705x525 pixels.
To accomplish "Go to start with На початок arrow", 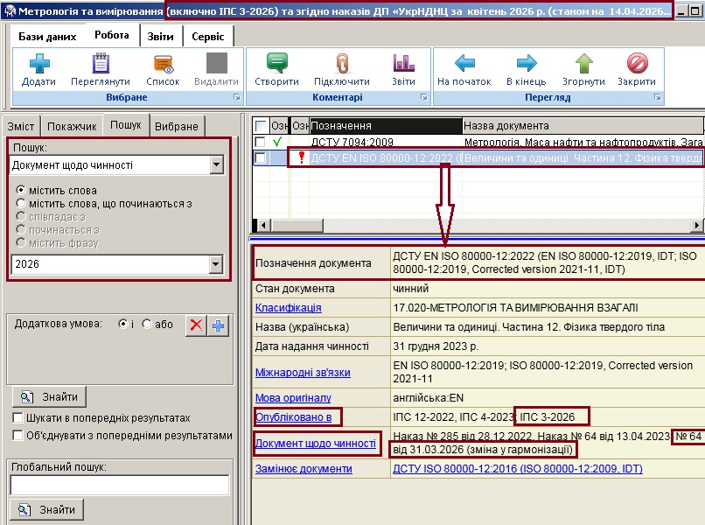I will (464, 64).
